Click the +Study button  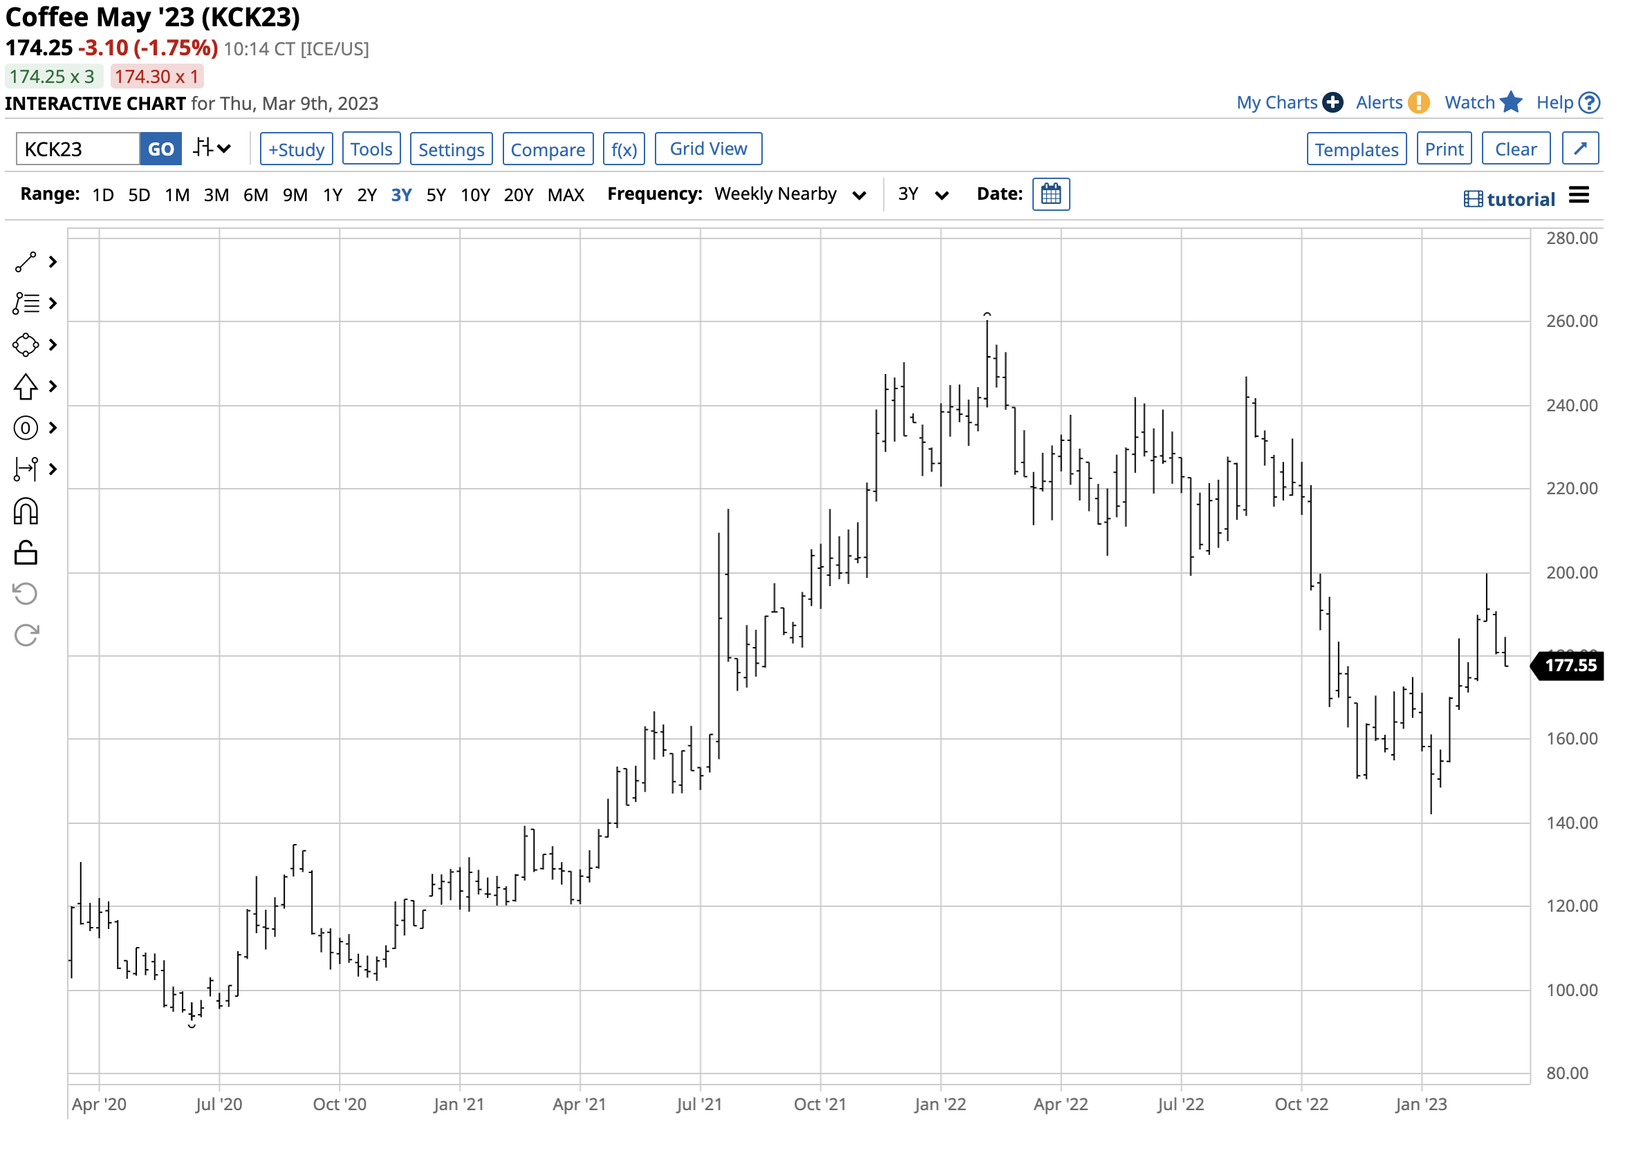click(x=296, y=149)
